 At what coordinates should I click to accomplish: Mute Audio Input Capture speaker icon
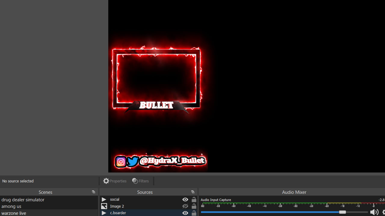coord(374,212)
